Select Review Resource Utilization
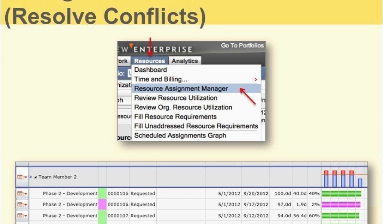 coord(175,98)
